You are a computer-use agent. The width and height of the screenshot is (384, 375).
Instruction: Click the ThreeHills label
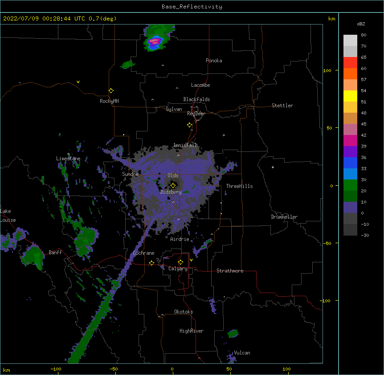(x=239, y=186)
